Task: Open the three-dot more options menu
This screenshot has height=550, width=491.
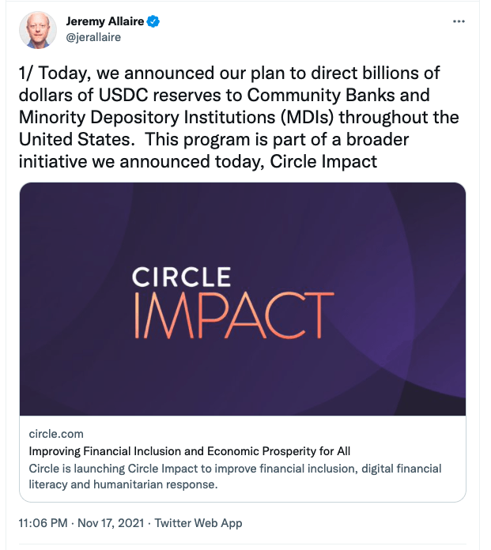Action: pos(459,22)
